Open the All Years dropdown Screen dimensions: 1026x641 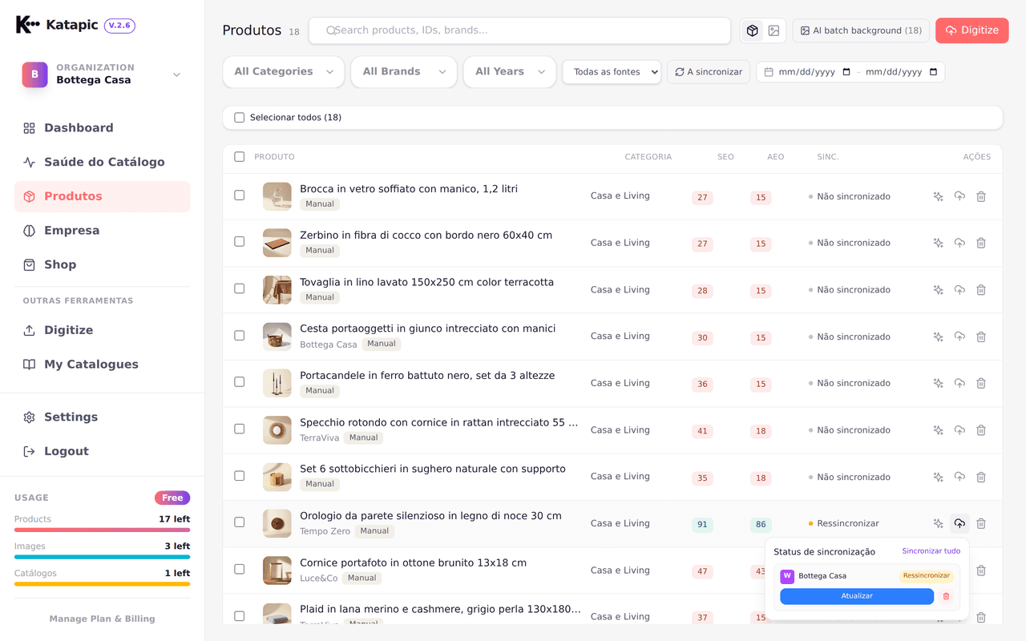click(x=510, y=72)
